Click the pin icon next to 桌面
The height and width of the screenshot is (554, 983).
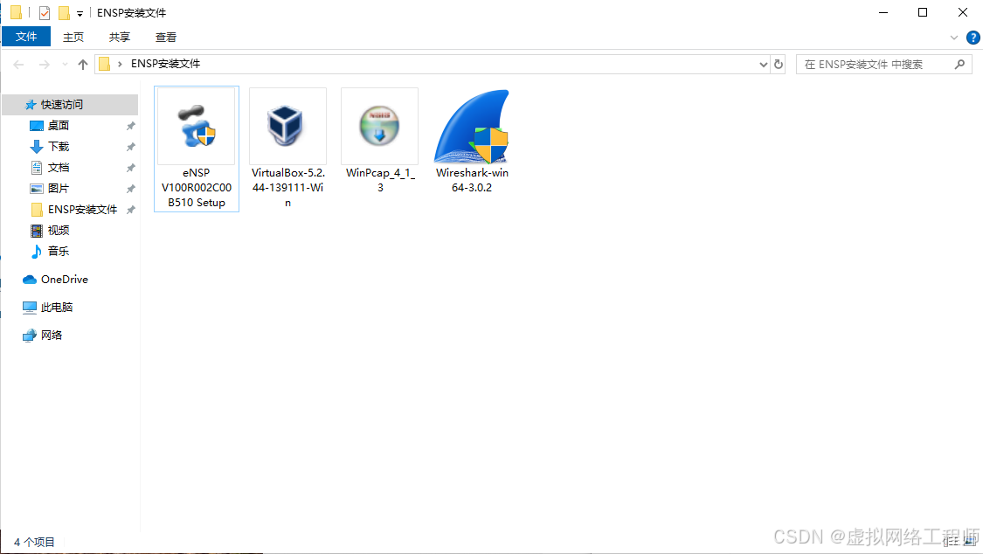tap(130, 126)
